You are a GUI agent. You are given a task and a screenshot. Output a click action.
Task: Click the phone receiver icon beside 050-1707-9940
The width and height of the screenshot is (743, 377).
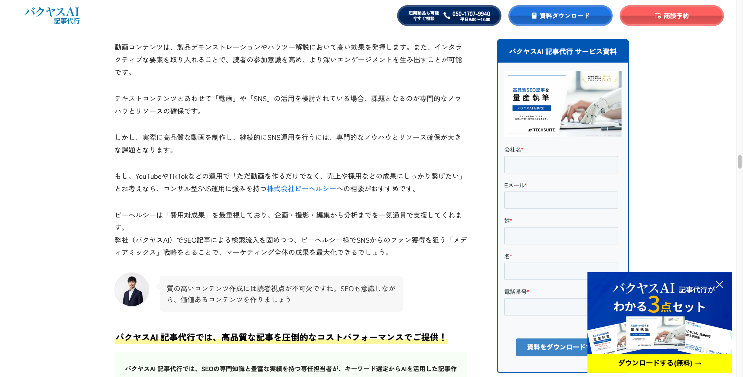click(x=447, y=16)
